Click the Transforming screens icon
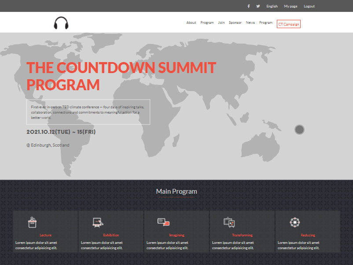The height and width of the screenshot is (265, 353). click(x=229, y=222)
